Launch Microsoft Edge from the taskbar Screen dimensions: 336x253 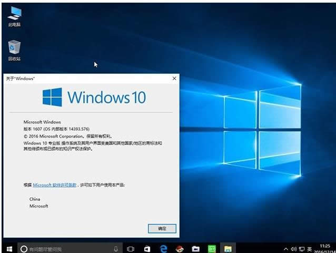pos(164,248)
